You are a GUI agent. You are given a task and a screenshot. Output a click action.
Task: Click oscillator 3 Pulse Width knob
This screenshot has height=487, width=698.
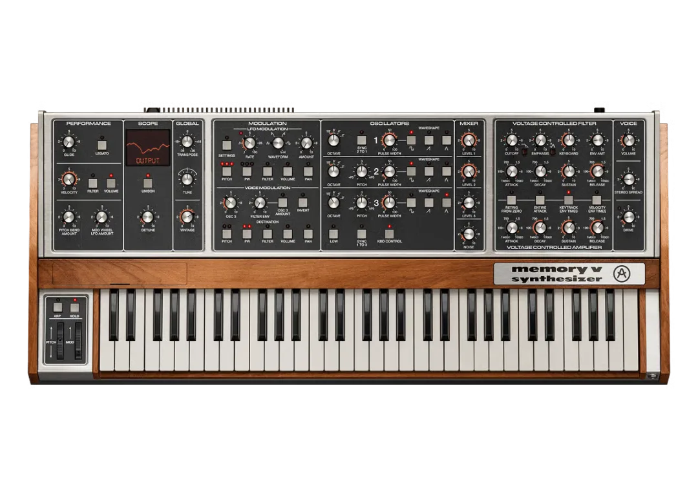pos(390,202)
